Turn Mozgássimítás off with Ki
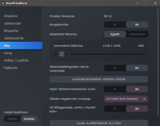 (x=115, y=25)
